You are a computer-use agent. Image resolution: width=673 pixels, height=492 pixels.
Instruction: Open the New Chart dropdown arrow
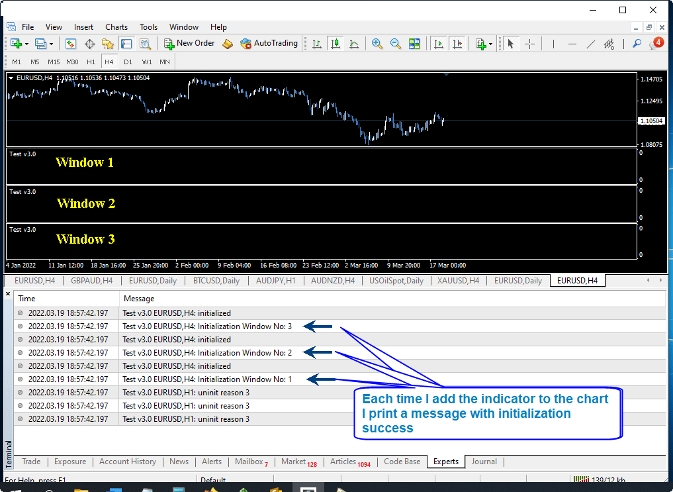point(26,43)
